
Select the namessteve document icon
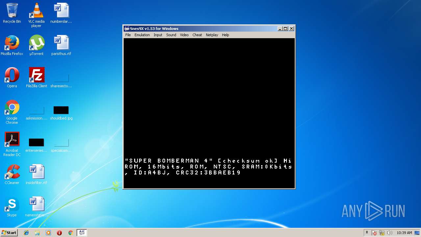(36, 207)
